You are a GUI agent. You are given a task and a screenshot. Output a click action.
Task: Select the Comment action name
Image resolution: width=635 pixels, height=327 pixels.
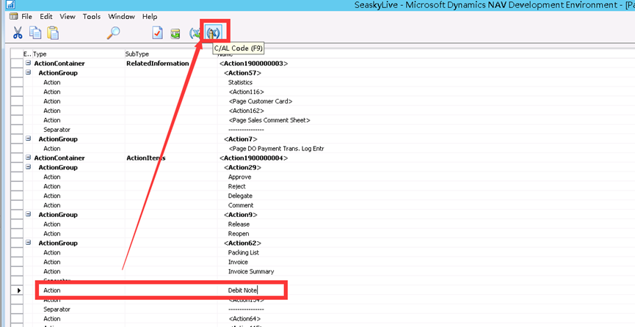tap(241, 205)
